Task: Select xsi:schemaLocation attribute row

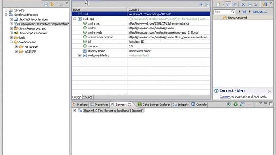Action: 141,37
